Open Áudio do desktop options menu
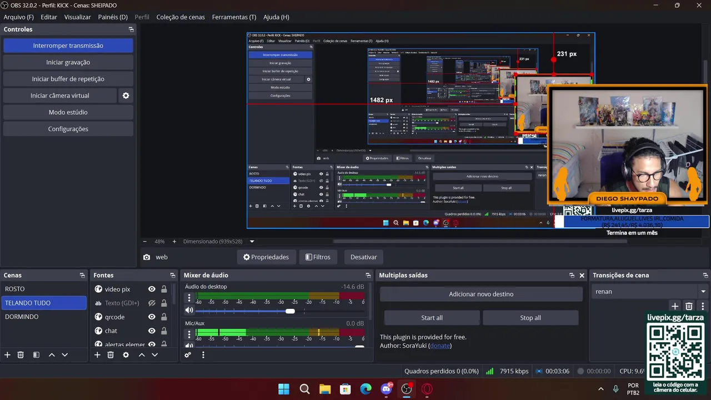 click(189, 297)
